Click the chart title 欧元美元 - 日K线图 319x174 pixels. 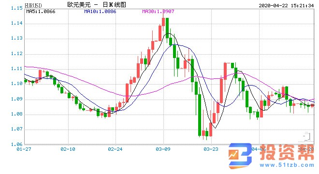97,4
